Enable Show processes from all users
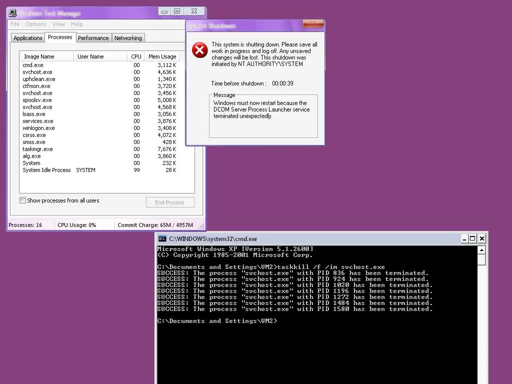This screenshot has height=384, width=512. 22,200
